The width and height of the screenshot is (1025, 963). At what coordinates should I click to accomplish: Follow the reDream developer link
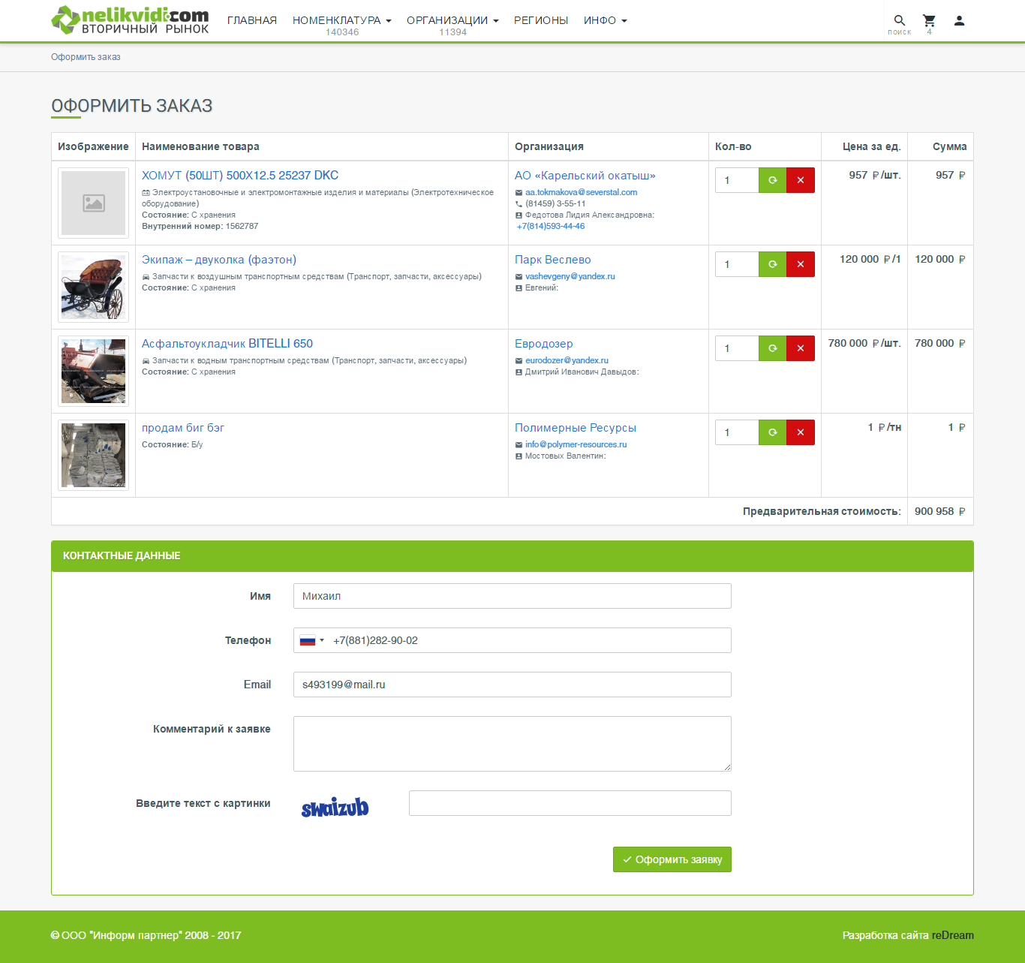(x=953, y=935)
